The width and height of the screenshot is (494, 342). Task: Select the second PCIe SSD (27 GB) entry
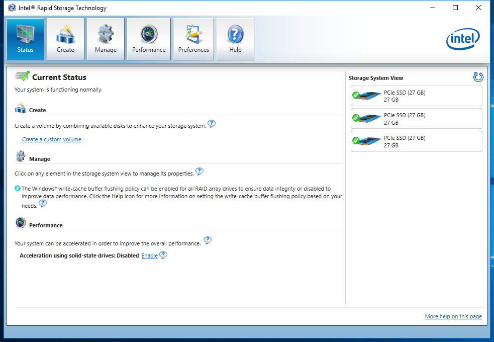(417, 119)
